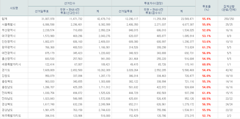Click 대구 count status 8/8
The width and height of the screenshot is (240, 119).
[x=229, y=36]
